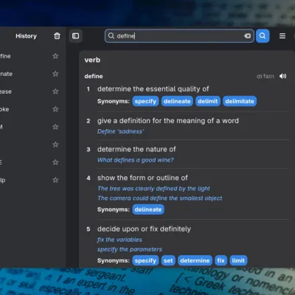Star the 'ease' history entry

pos(55,91)
